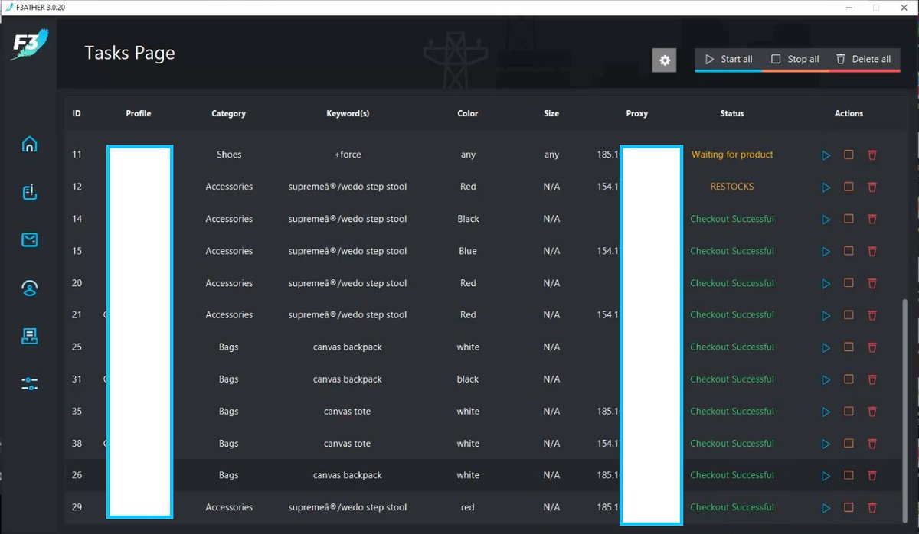Click the Stop all button
The image size is (919, 534).
point(795,59)
